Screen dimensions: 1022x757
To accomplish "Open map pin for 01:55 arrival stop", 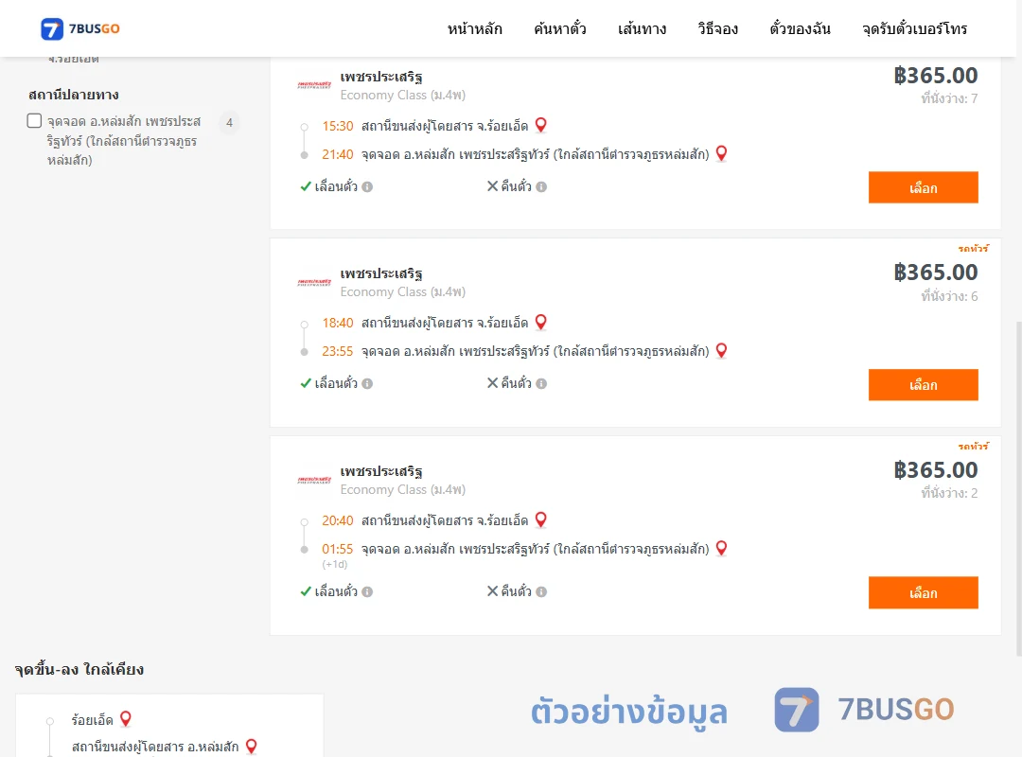I will [721, 548].
